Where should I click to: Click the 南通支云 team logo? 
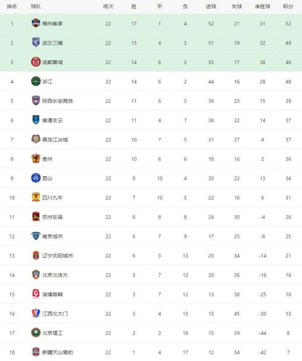36,120
